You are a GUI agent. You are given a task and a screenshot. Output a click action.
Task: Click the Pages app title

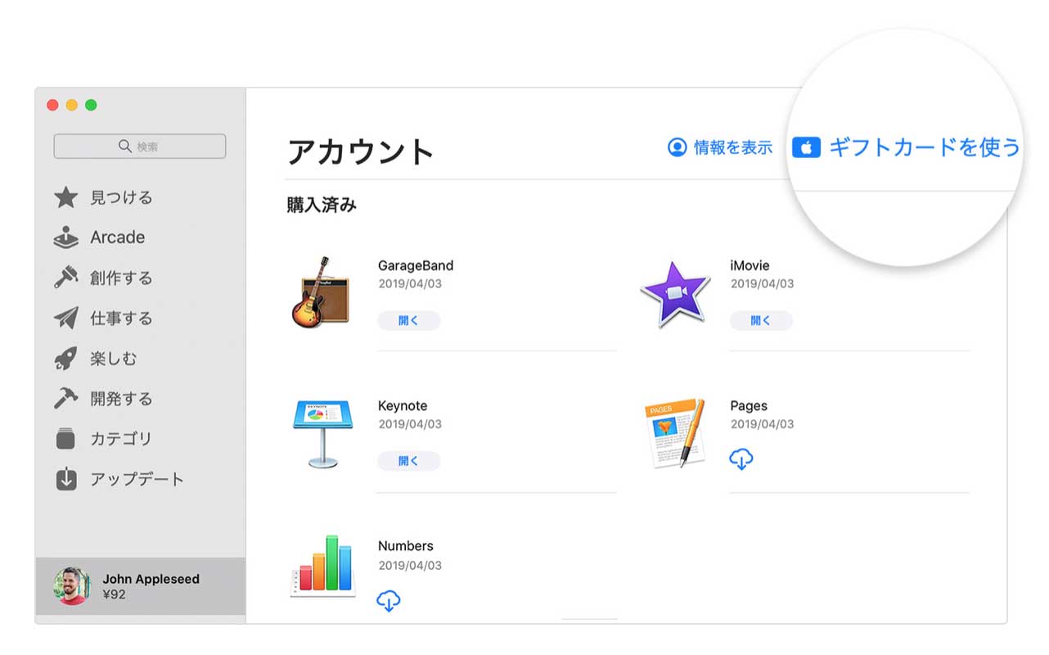[x=749, y=406]
